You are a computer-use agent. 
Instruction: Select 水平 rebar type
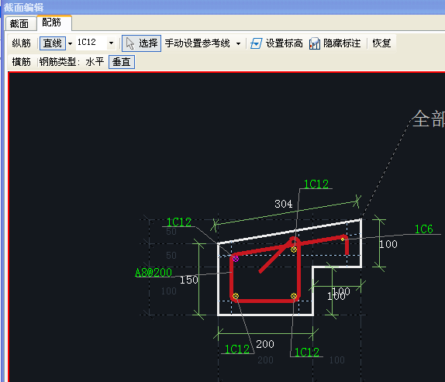[x=95, y=62]
